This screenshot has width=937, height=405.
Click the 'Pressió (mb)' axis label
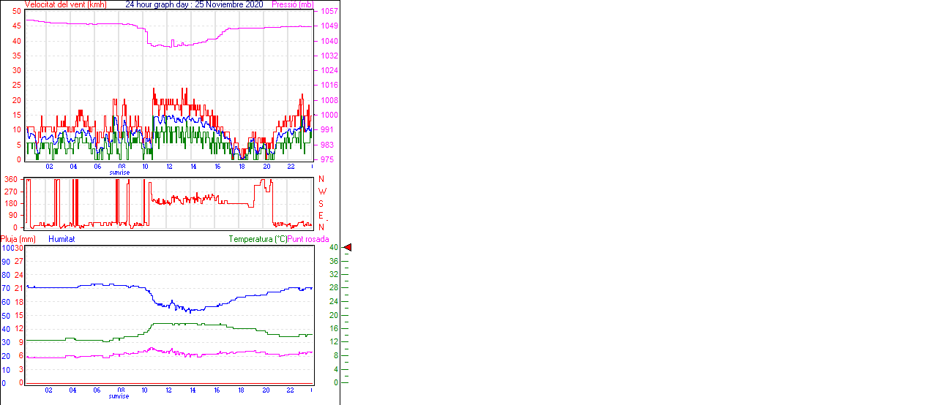click(x=293, y=4)
